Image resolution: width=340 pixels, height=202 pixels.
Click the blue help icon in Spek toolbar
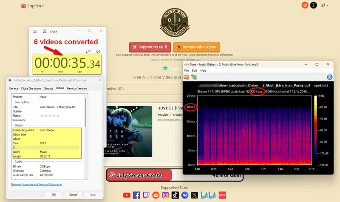click(330, 77)
